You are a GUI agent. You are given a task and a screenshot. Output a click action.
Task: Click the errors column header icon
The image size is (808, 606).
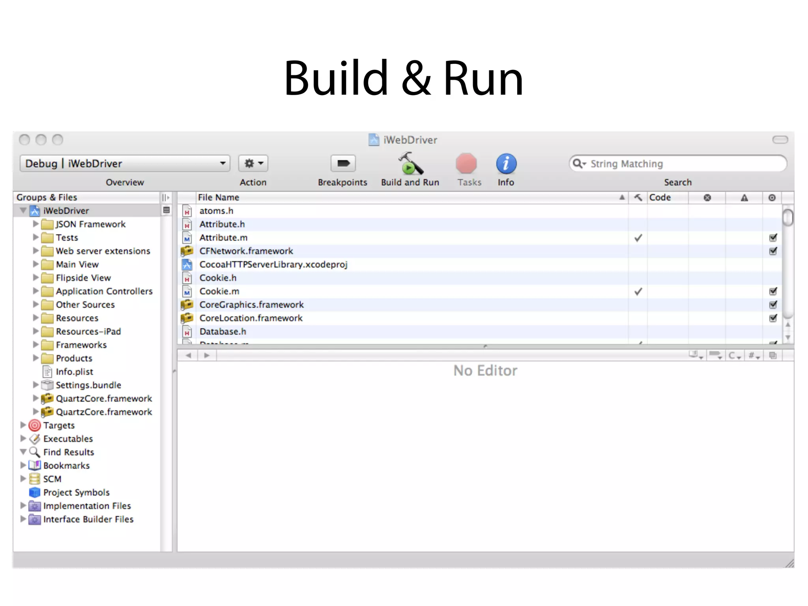point(707,197)
